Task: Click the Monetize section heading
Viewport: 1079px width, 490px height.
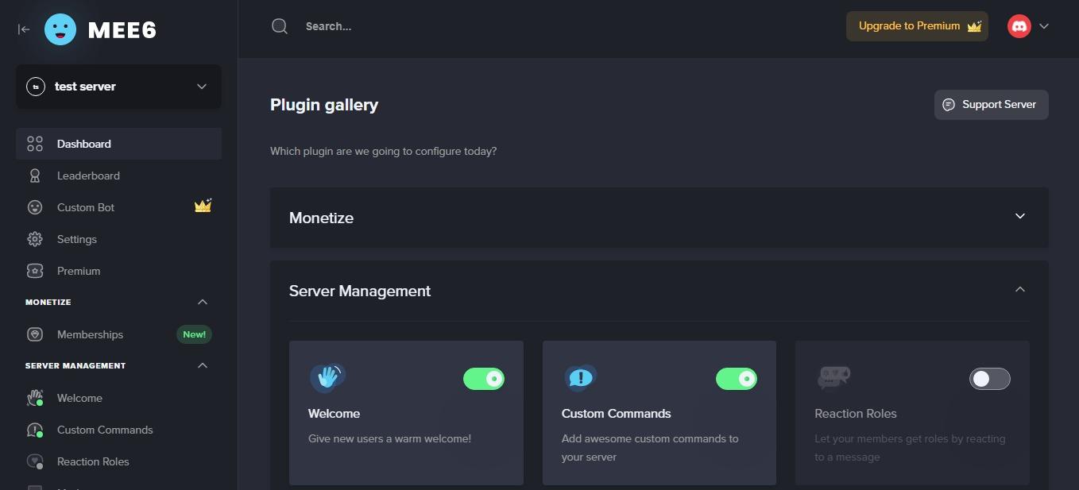Action: pos(321,218)
